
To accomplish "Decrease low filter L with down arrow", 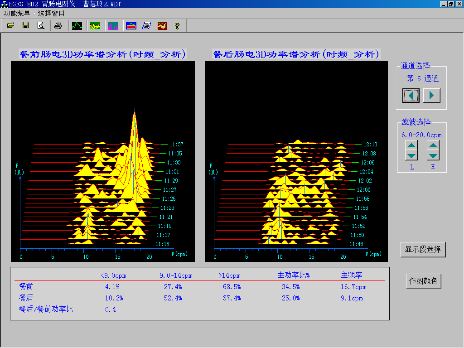I will 411,155.
